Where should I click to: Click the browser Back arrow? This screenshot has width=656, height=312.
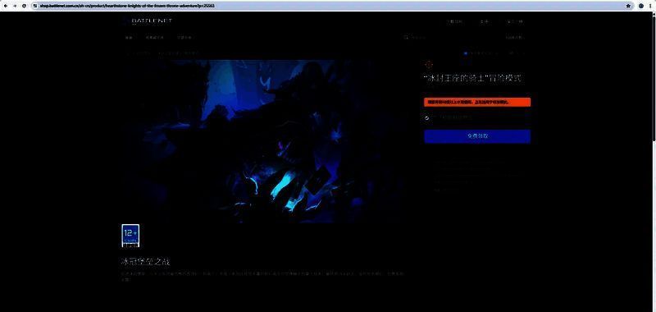tap(5, 6)
